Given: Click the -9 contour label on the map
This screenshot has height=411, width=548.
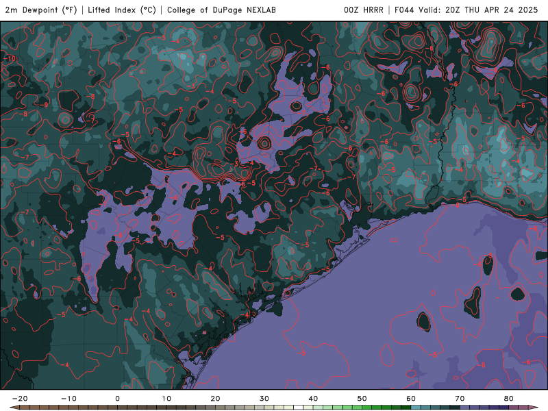Looking at the screenshot, I should coord(44,105).
